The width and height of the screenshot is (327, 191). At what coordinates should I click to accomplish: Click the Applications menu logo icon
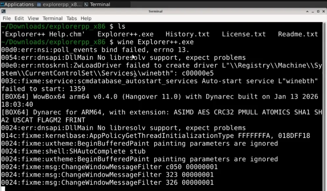click(x=2, y=4)
